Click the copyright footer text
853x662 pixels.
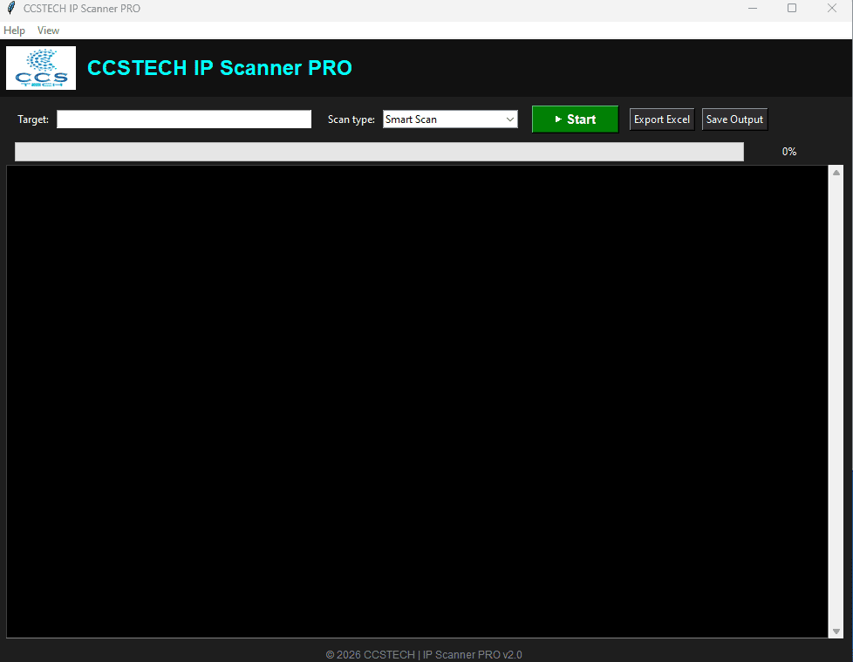click(424, 654)
